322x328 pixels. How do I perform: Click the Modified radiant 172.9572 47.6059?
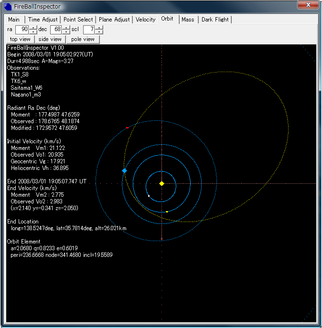coord(44,128)
